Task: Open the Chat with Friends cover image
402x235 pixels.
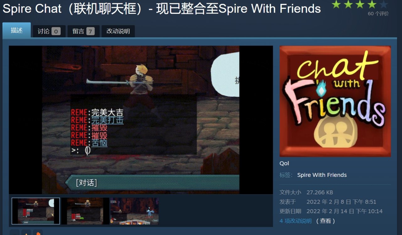Action: click(x=335, y=101)
